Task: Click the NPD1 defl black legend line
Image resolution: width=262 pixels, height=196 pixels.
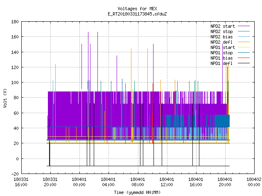Action: point(244,63)
